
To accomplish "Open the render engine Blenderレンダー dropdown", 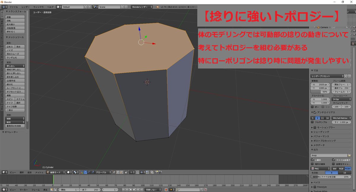I will click(x=142, y=6).
